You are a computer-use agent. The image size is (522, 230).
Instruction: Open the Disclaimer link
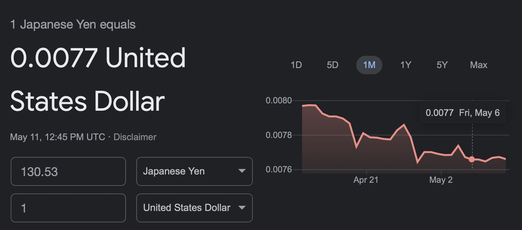135,137
